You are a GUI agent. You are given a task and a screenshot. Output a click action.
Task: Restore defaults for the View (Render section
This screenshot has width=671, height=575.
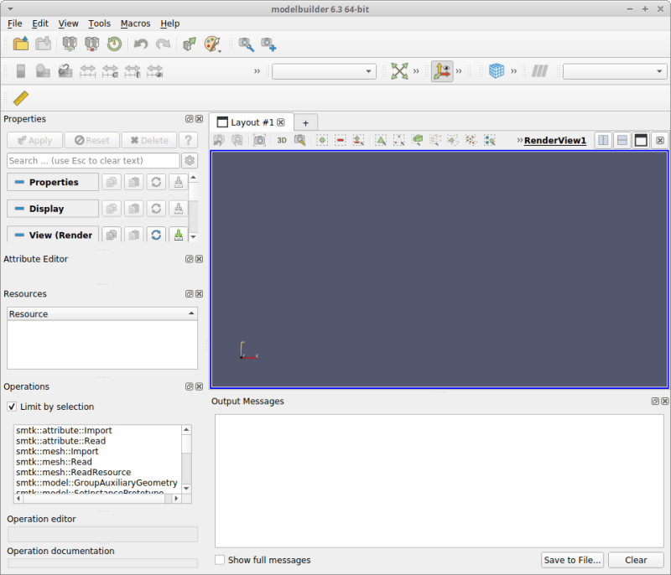coord(156,235)
